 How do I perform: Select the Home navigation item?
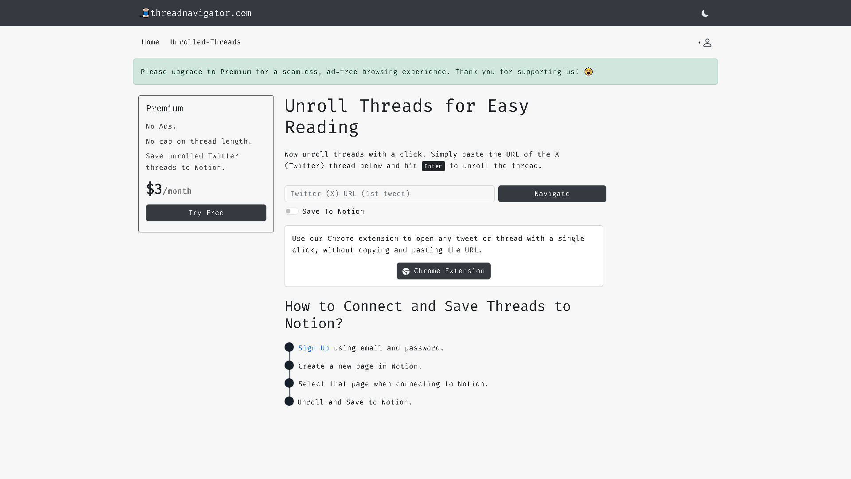150,42
